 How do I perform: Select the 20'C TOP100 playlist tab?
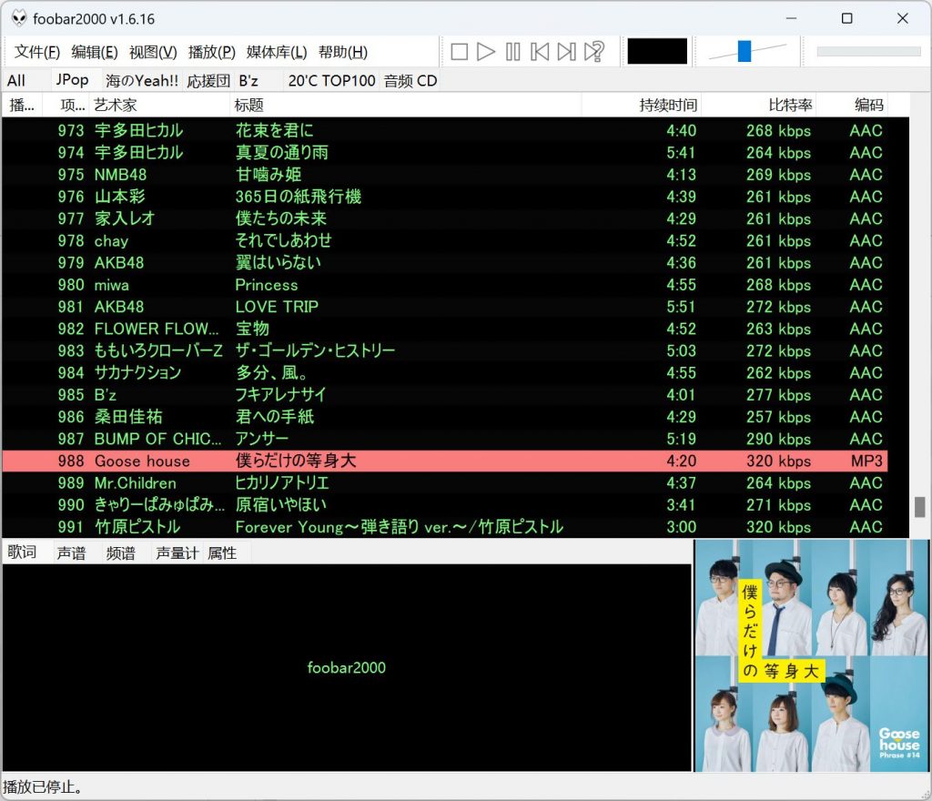331,81
